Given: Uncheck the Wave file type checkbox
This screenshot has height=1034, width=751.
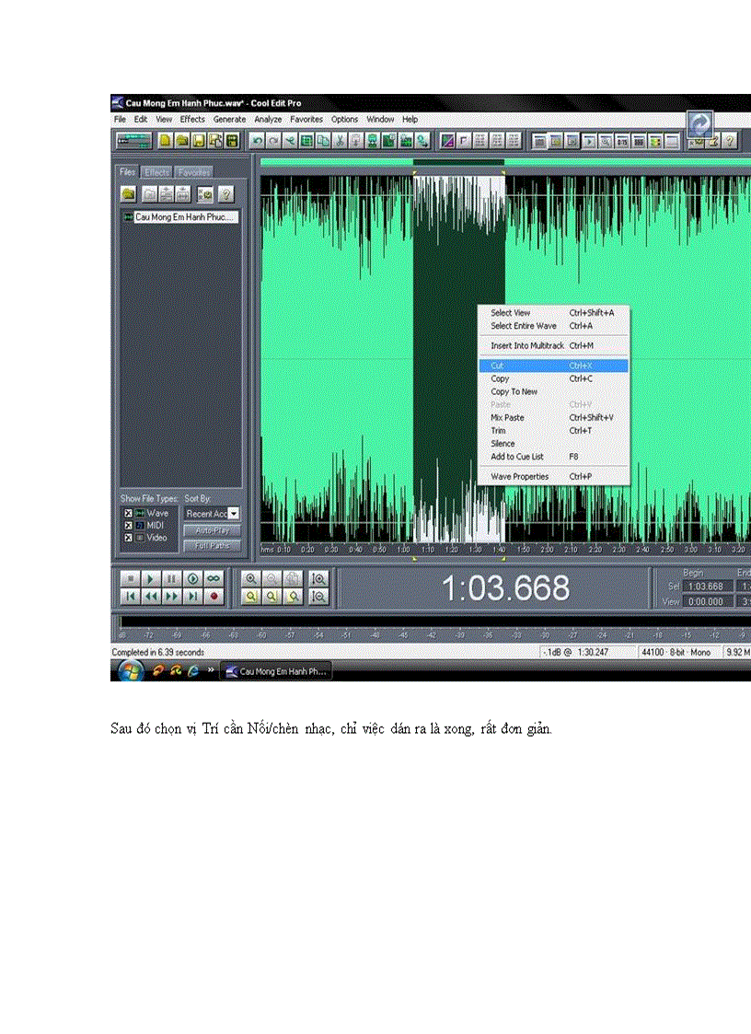Looking at the screenshot, I should coord(128,512).
